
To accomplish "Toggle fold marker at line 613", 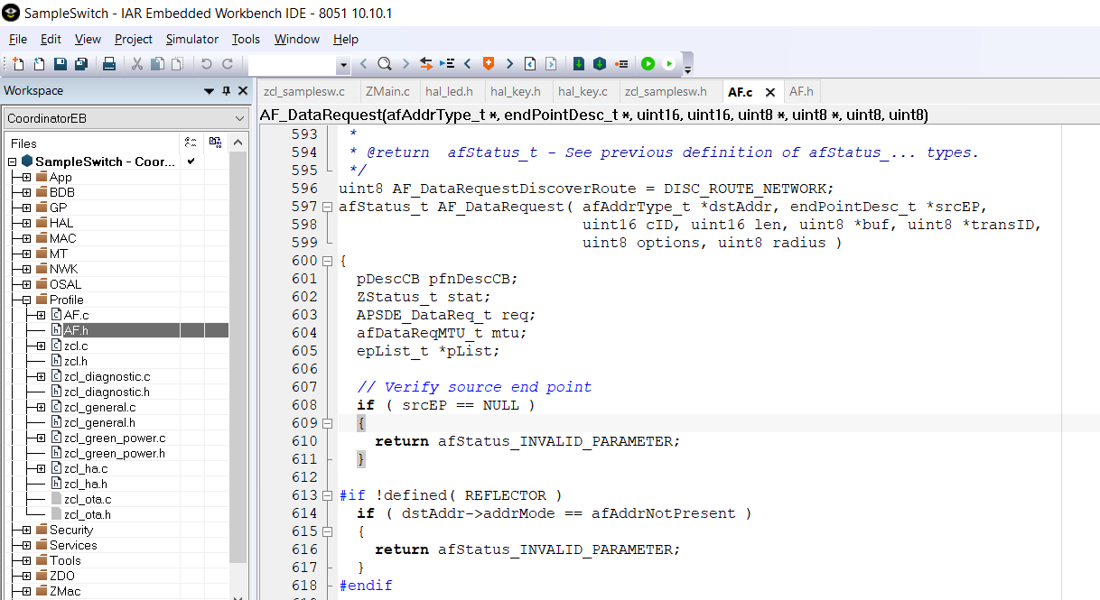I will [x=327, y=495].
